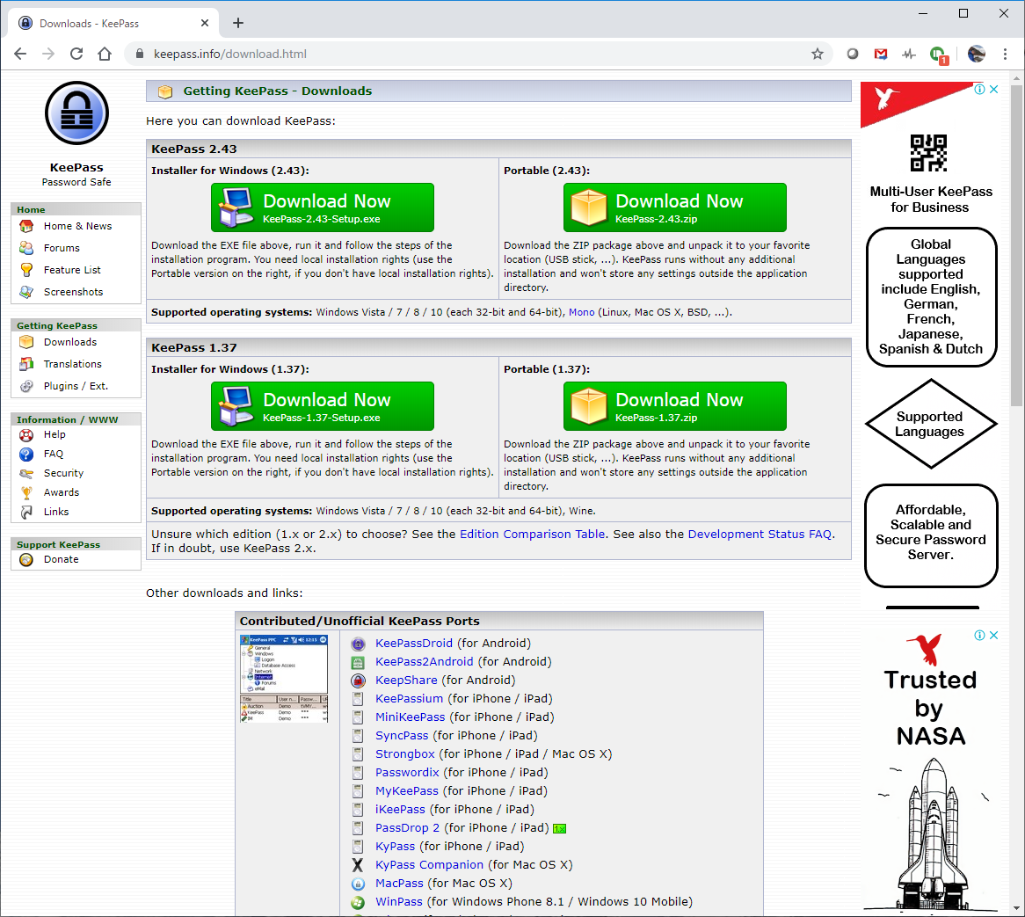Click the Home & News house icon
The image size is (1025, 917).
[26, 226]
